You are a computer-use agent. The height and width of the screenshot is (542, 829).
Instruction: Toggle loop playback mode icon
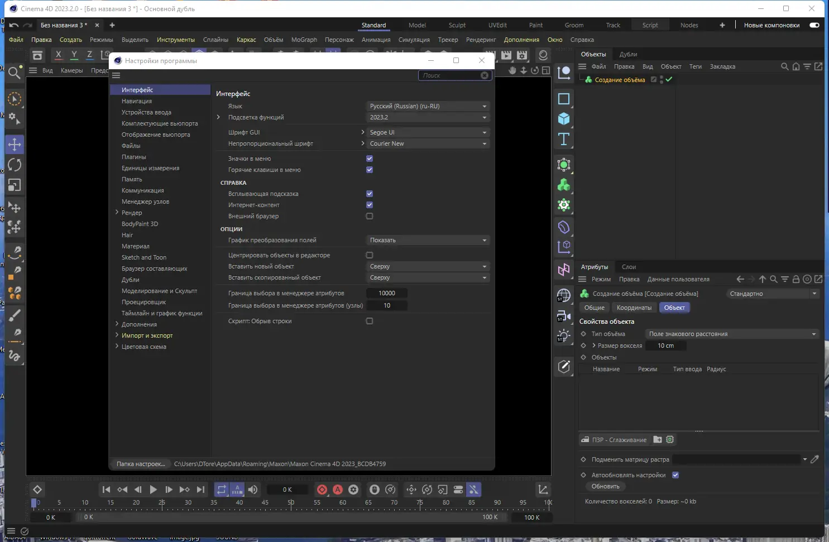(x=222, y=490)
